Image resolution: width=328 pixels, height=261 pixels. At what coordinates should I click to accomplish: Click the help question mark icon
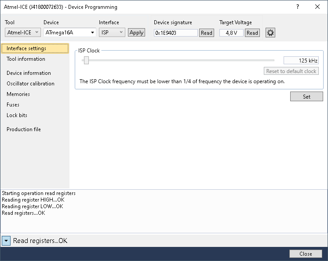[298, 7]
